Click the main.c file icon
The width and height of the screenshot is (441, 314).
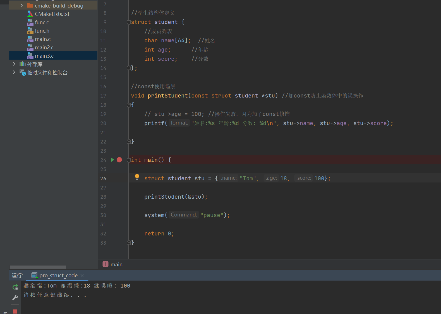[x=30, y=39]
